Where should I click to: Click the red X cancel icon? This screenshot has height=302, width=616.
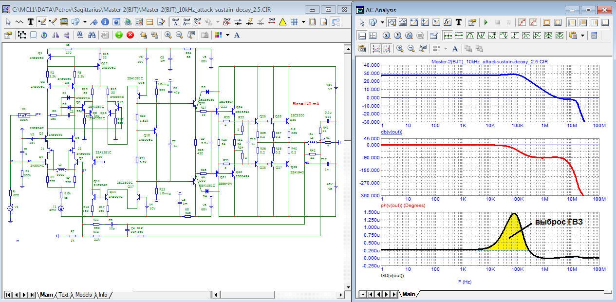click(130, 35)
